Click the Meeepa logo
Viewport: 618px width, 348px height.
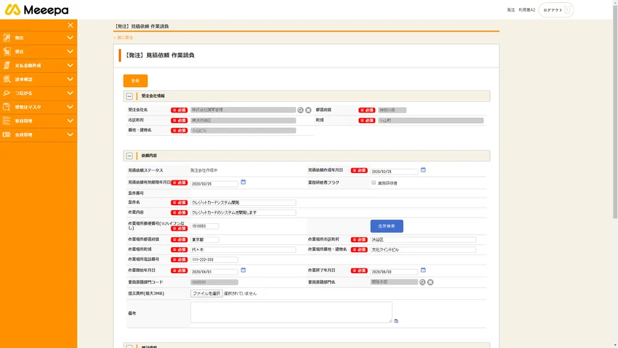click(x=36, y=10)
